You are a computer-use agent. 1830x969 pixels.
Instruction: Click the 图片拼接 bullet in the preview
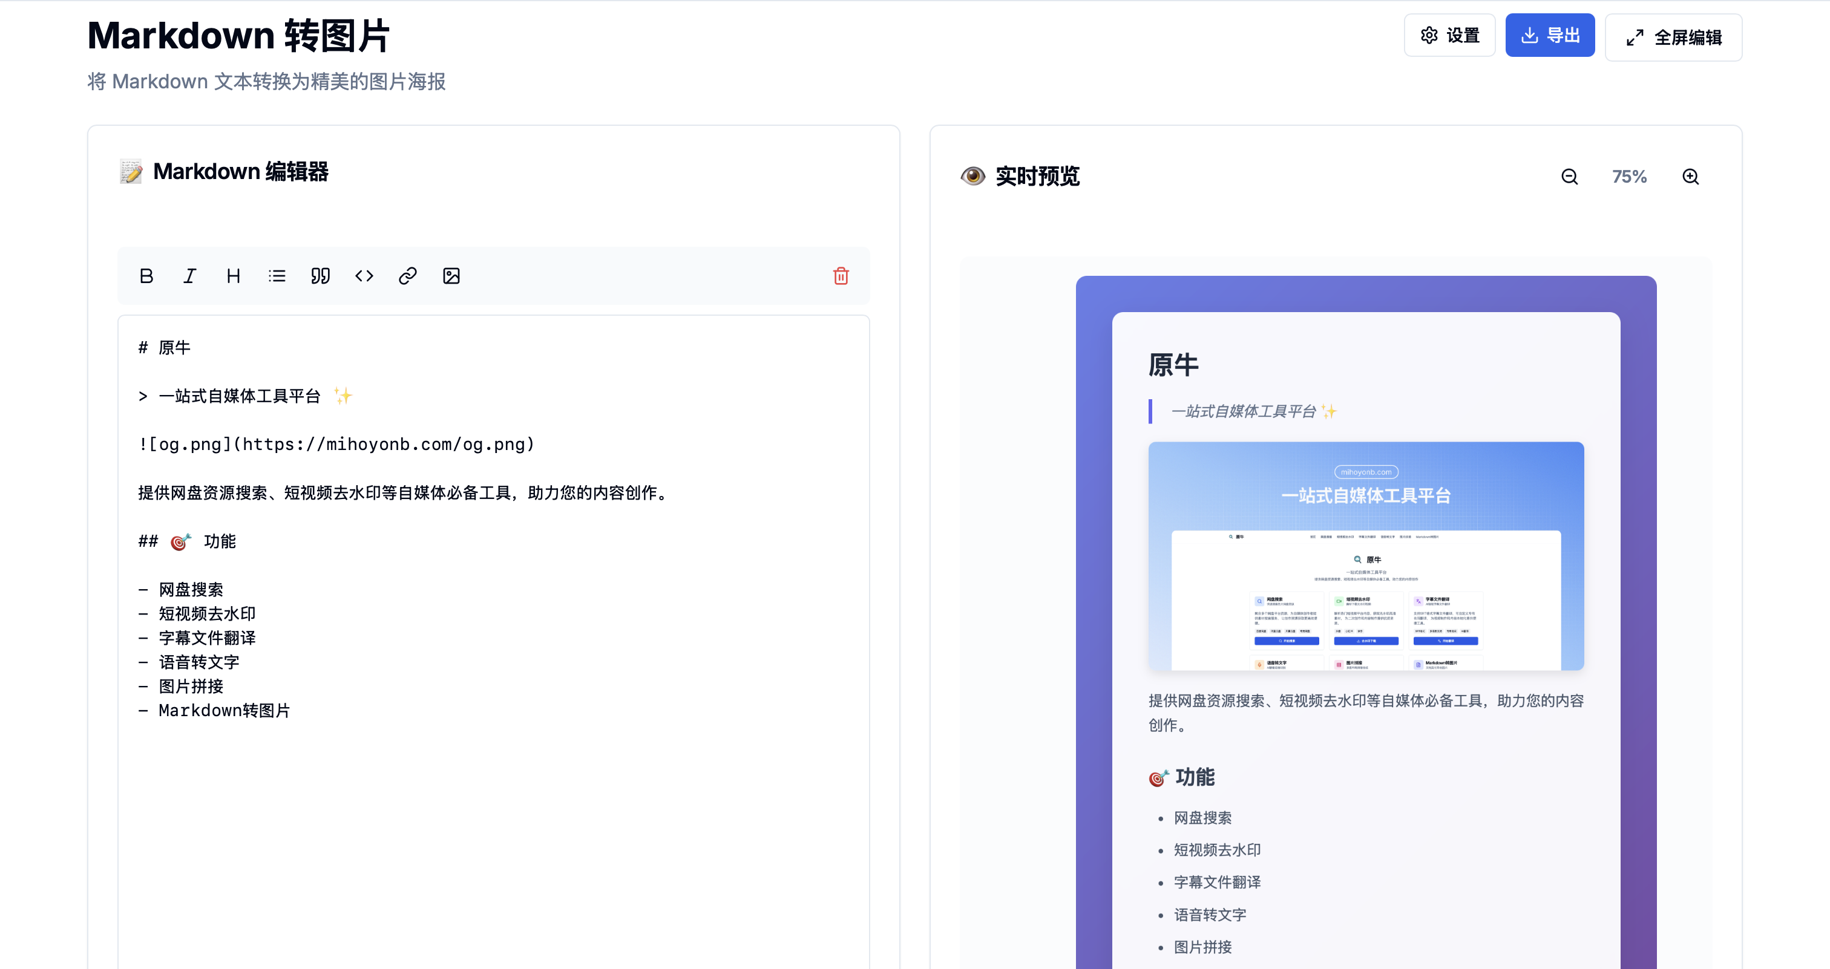[1202, 947]
